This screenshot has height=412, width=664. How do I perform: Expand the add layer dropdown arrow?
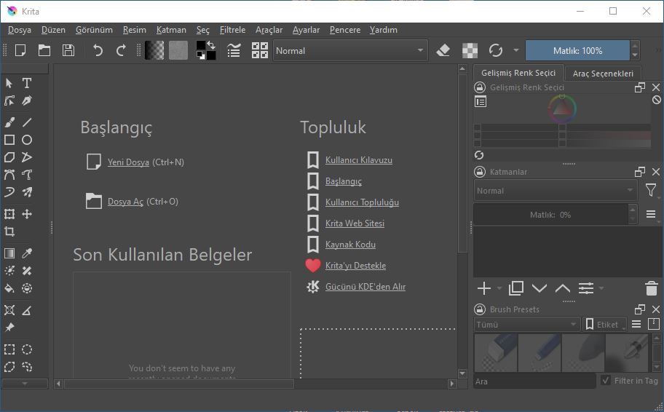[499, 288]
